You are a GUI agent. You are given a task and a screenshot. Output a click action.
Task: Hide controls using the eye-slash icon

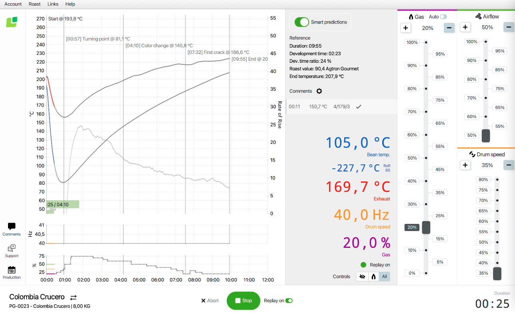(362, 277)
